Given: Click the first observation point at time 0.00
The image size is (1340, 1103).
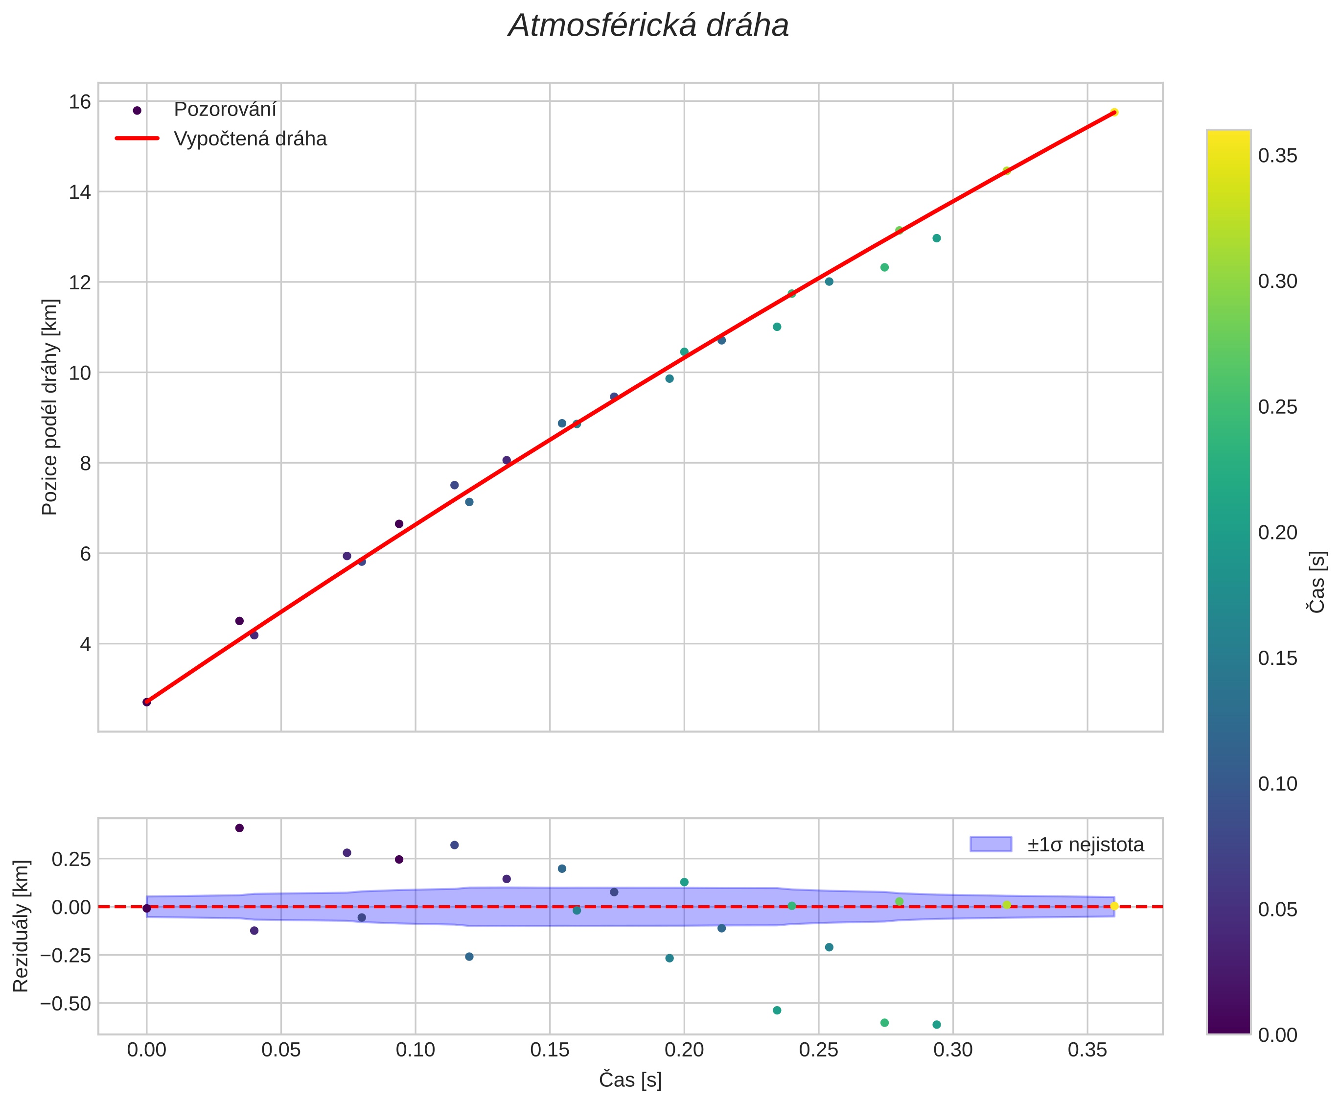Looking at the screenshot, I should pyautogui.click(x=147, y=702).
